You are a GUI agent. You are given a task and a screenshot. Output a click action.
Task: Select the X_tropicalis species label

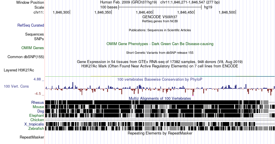click(x=34, y=124)
